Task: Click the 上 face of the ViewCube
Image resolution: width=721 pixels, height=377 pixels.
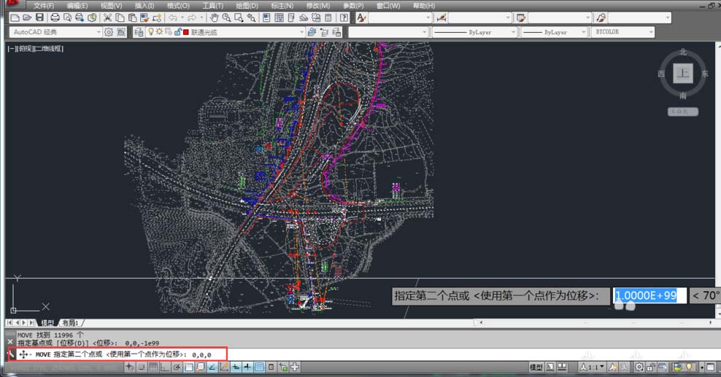Action: click(683, 74)
